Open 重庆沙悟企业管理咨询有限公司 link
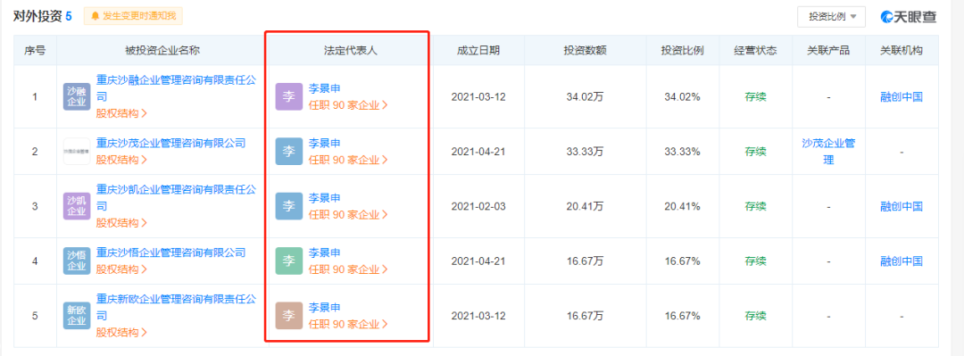The width and height of the screenshot is (964, 356). tap(170, 253)
